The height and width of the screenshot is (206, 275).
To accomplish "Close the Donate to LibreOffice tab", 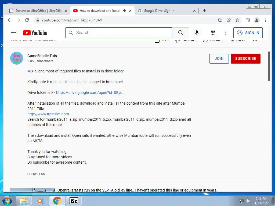I will point(66,11).
